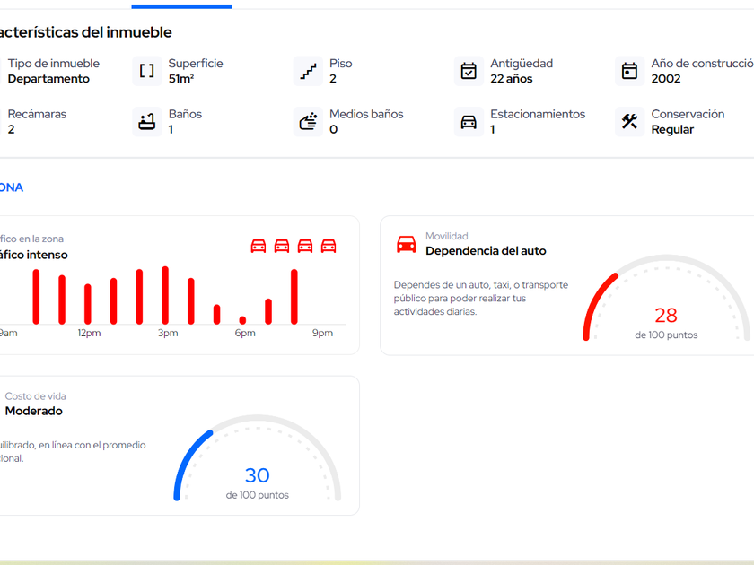Click the Estacionamientos car icon

pos(469,122)
